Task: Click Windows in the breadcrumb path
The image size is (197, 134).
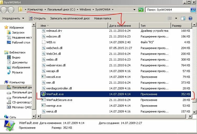Action: click(85, 9)
